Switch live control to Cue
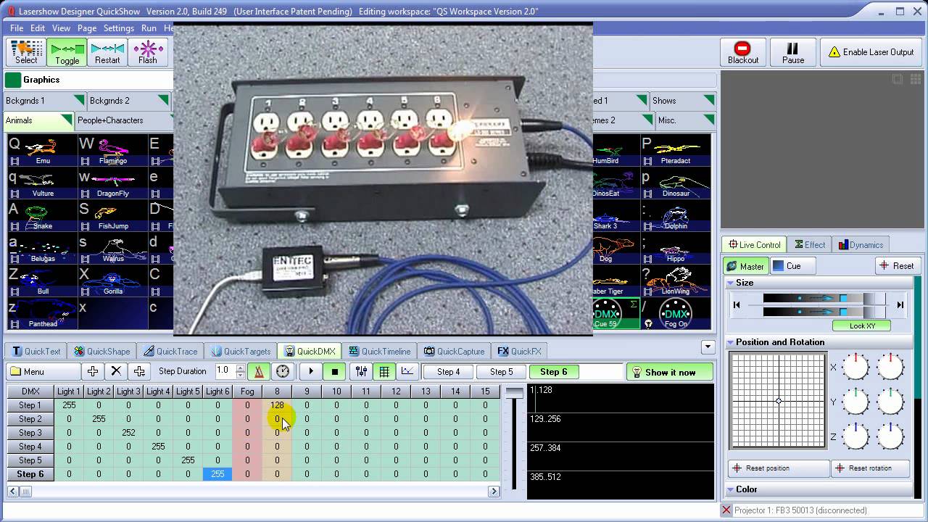The width and height of the screenshot is (928, 522). pos(792,266)
